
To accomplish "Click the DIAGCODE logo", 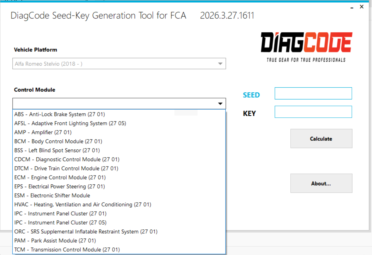I will pyautogui.click(x=306, y=42).
